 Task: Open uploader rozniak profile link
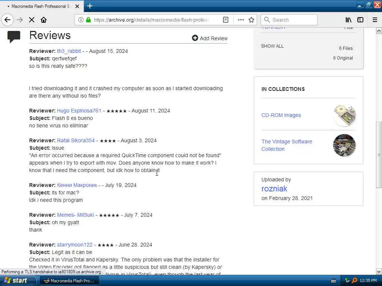coord(274,189)
